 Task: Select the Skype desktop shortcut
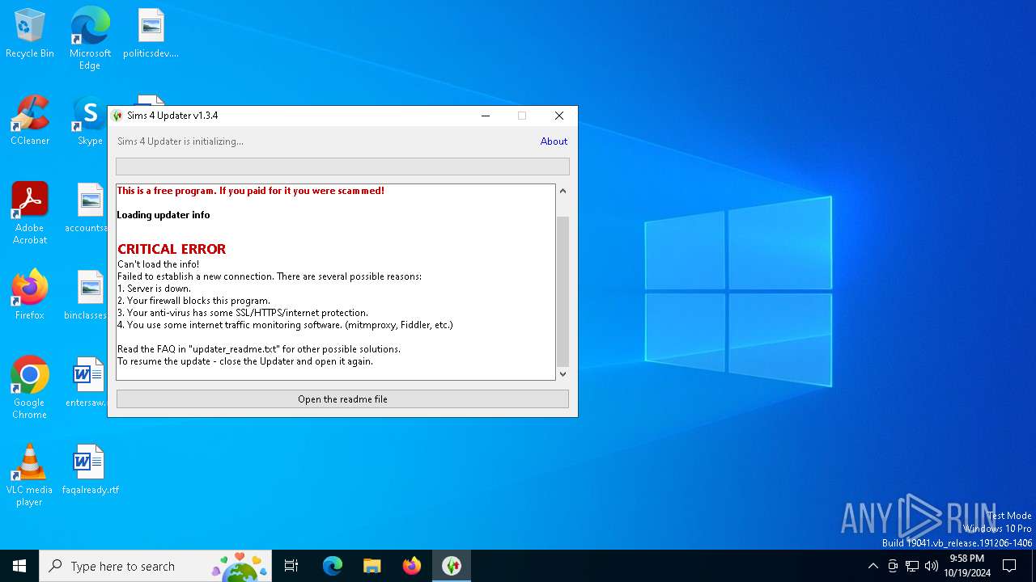click(89, 120)
